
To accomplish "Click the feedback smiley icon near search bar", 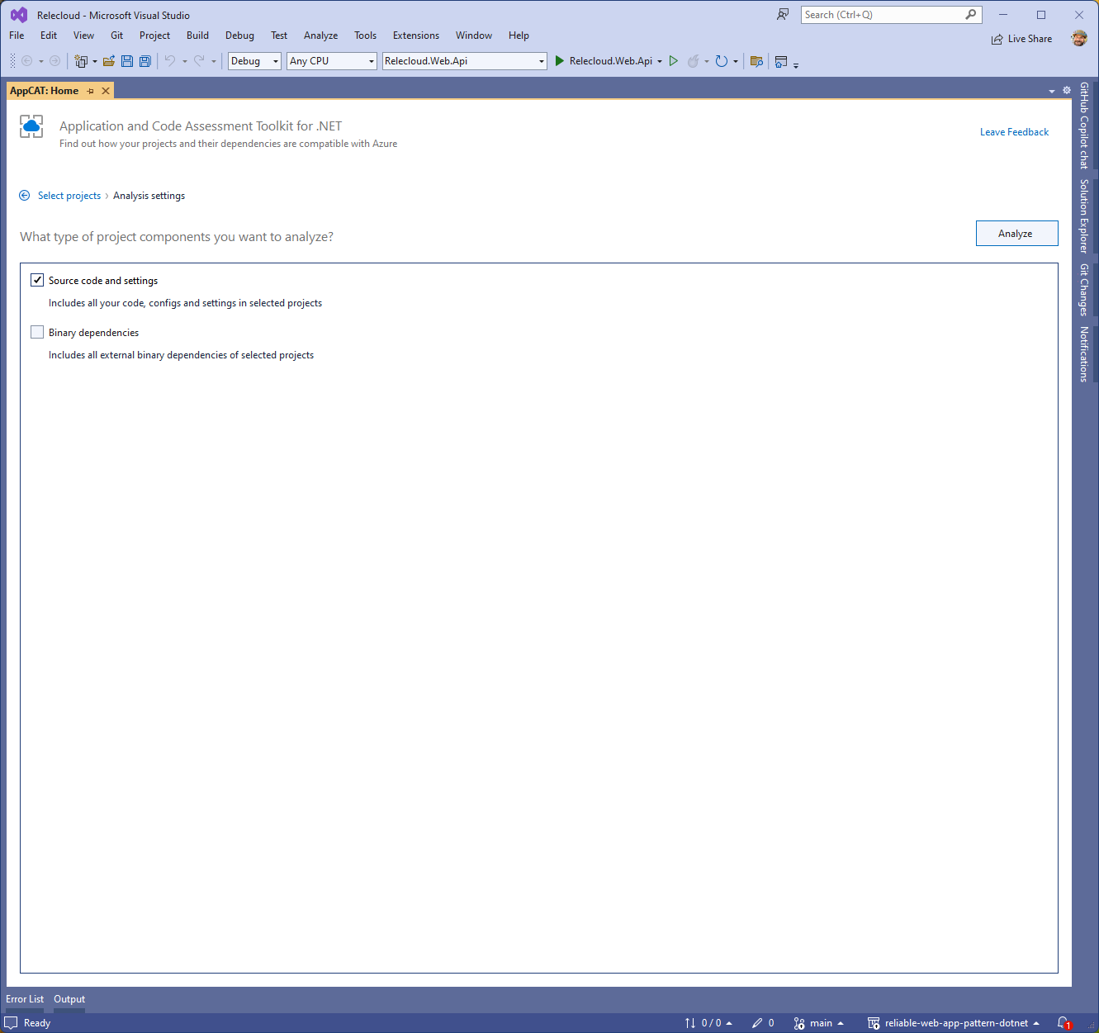I will point(781,14).
